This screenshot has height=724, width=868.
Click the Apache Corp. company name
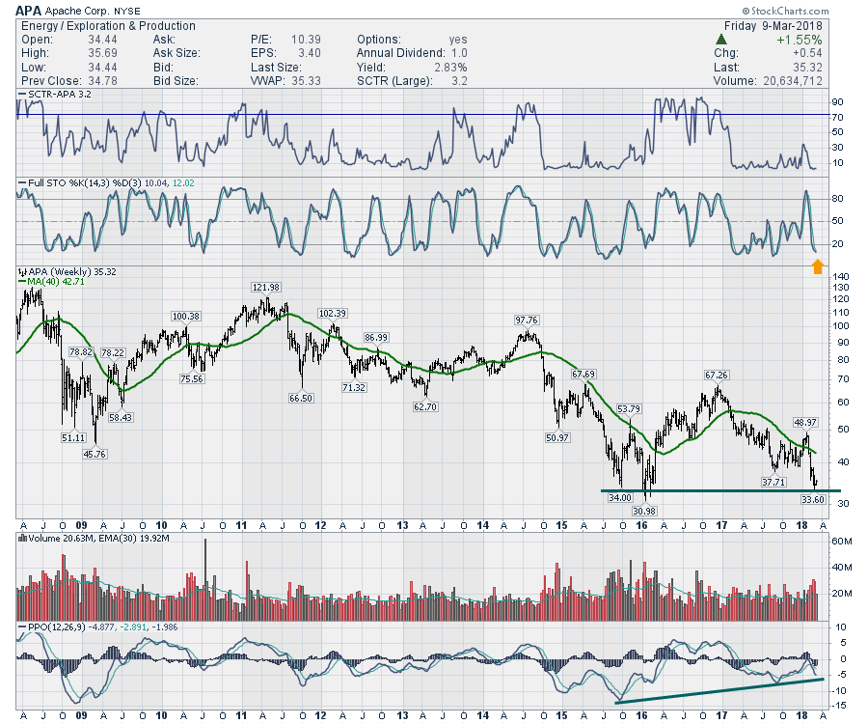(76, 11)
